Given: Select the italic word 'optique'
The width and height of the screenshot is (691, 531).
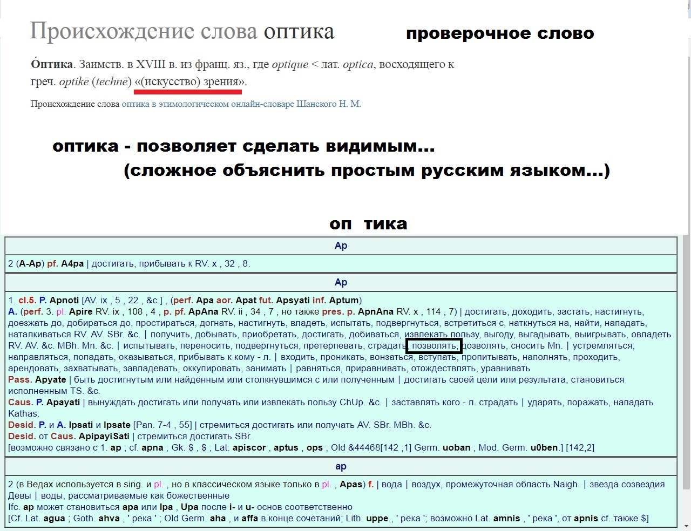Looking at the screenshot, I should tap(290, 65).
